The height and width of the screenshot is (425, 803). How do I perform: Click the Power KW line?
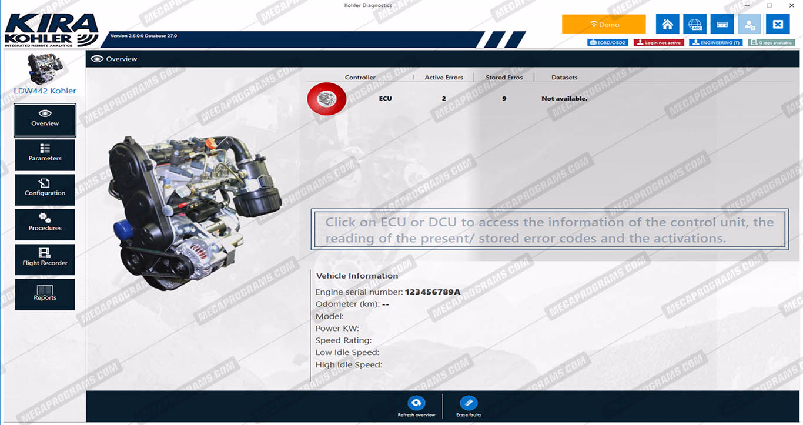pos(337,329)
